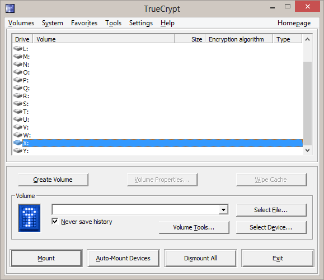Image resolution: width=324 pixels, height=280 pixels.
Task: Click the drive icon for U:
Action: point(18,120)
